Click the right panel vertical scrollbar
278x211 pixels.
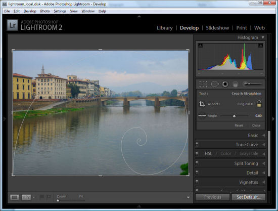point(269,154)
